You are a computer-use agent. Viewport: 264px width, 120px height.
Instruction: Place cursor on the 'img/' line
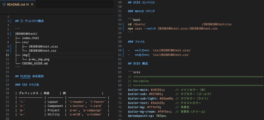coord(22,55)
